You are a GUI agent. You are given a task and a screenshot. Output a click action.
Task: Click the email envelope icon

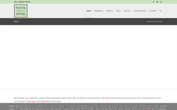[157, 2]
